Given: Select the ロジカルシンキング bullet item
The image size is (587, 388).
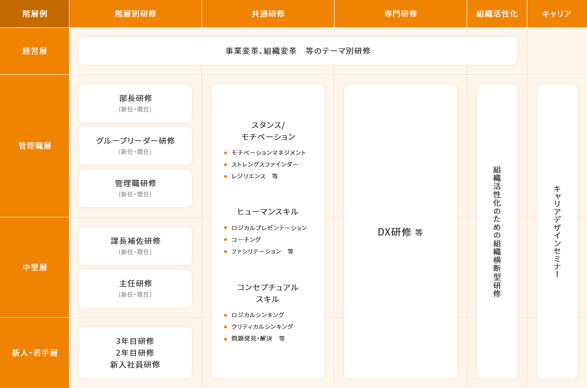Looking at the screenshot, I should 257,315.
